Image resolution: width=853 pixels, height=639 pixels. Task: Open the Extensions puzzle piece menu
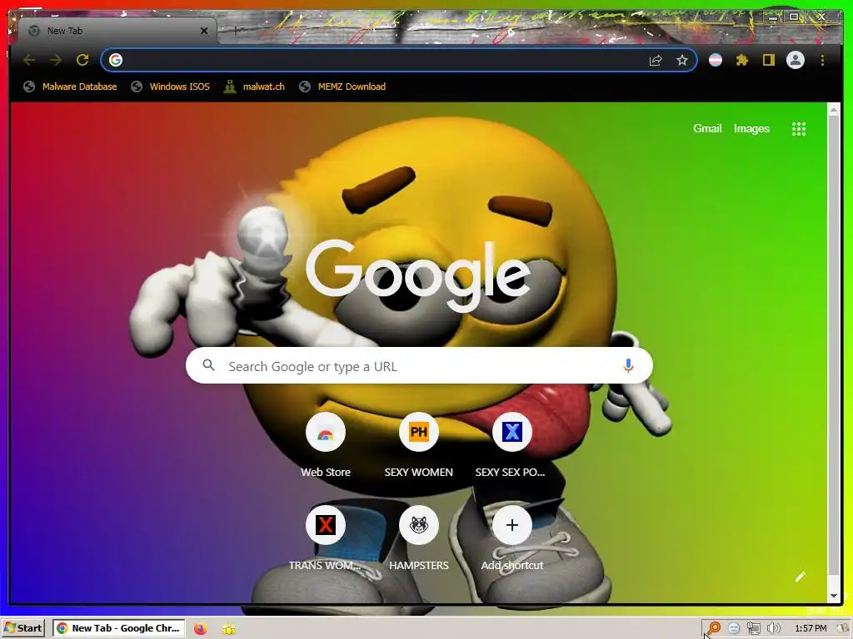(x=742, y=60)
